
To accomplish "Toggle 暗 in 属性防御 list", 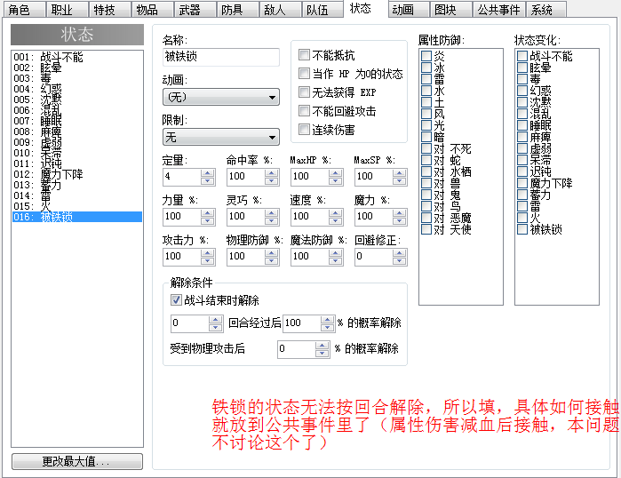I will (426, 137).
